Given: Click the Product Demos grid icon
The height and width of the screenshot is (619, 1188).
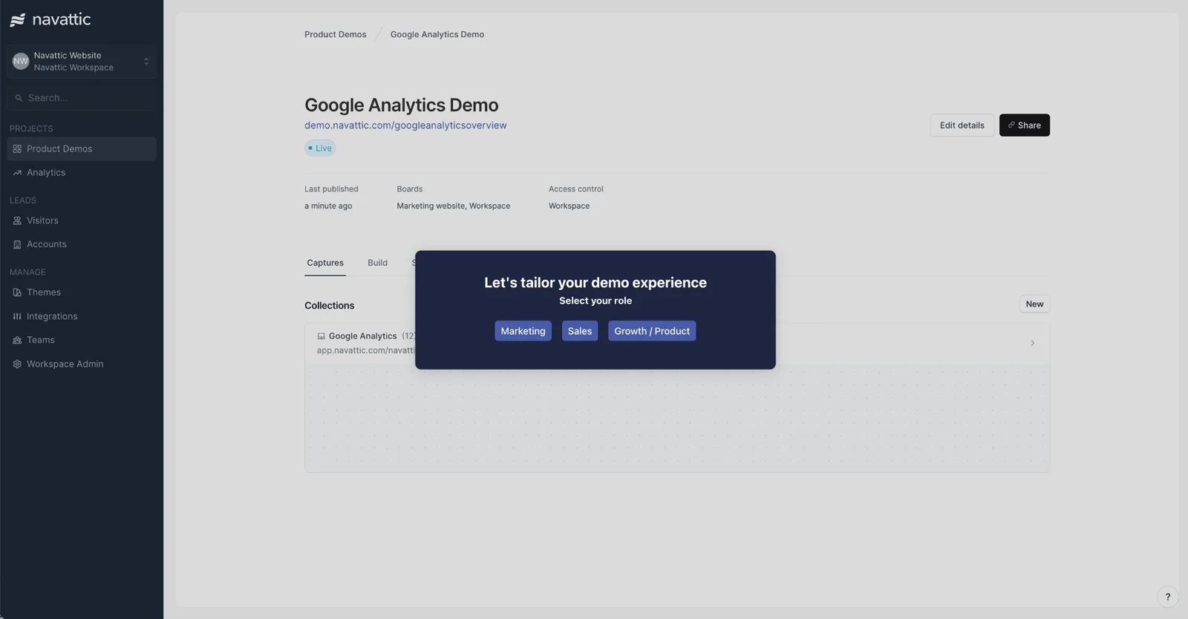Looking at the screenshot, I should [x=17, y=148].
